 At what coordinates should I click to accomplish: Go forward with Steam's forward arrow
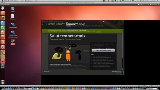[x=46, y=24]
